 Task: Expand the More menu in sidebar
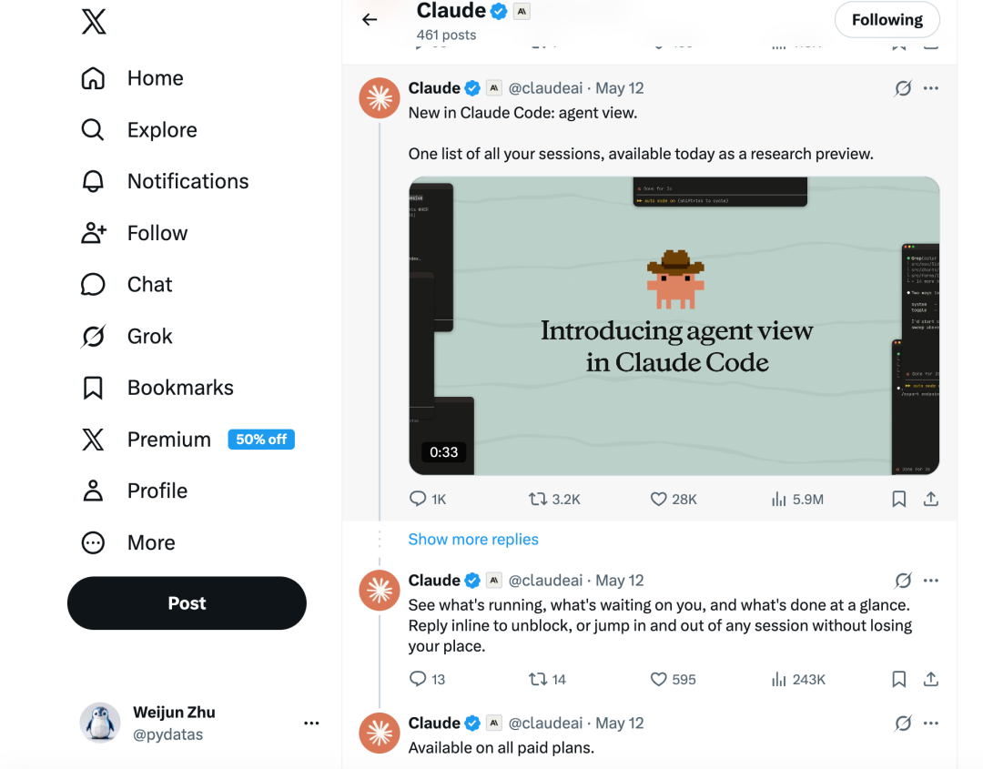click(x=128, y=542)
